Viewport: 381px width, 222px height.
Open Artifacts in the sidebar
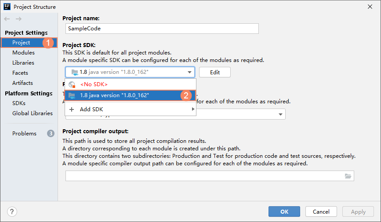pyautogui.click(x=22, y=83)
